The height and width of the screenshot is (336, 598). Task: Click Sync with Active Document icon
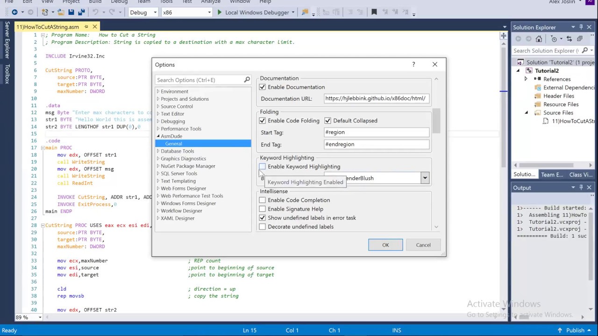coord(569,39)
